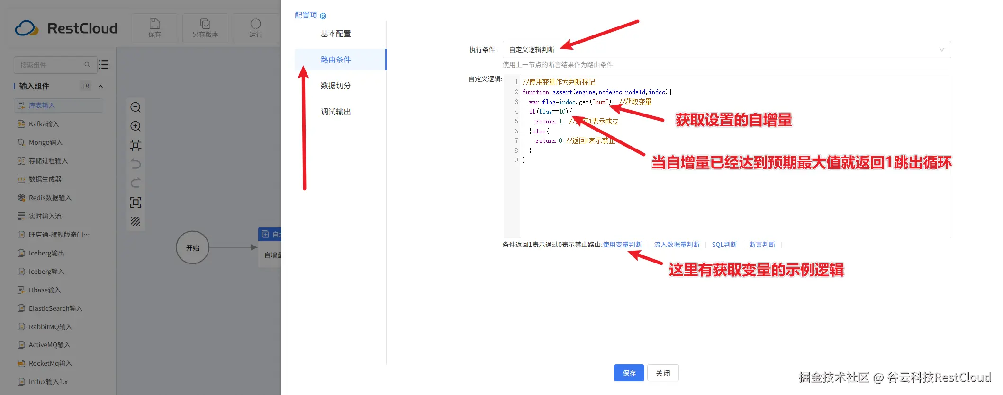Click the hatched grid canvas icon
The width and height of the screenshot is (1003, 395).
pyautogui.click(x=136, y=221)
